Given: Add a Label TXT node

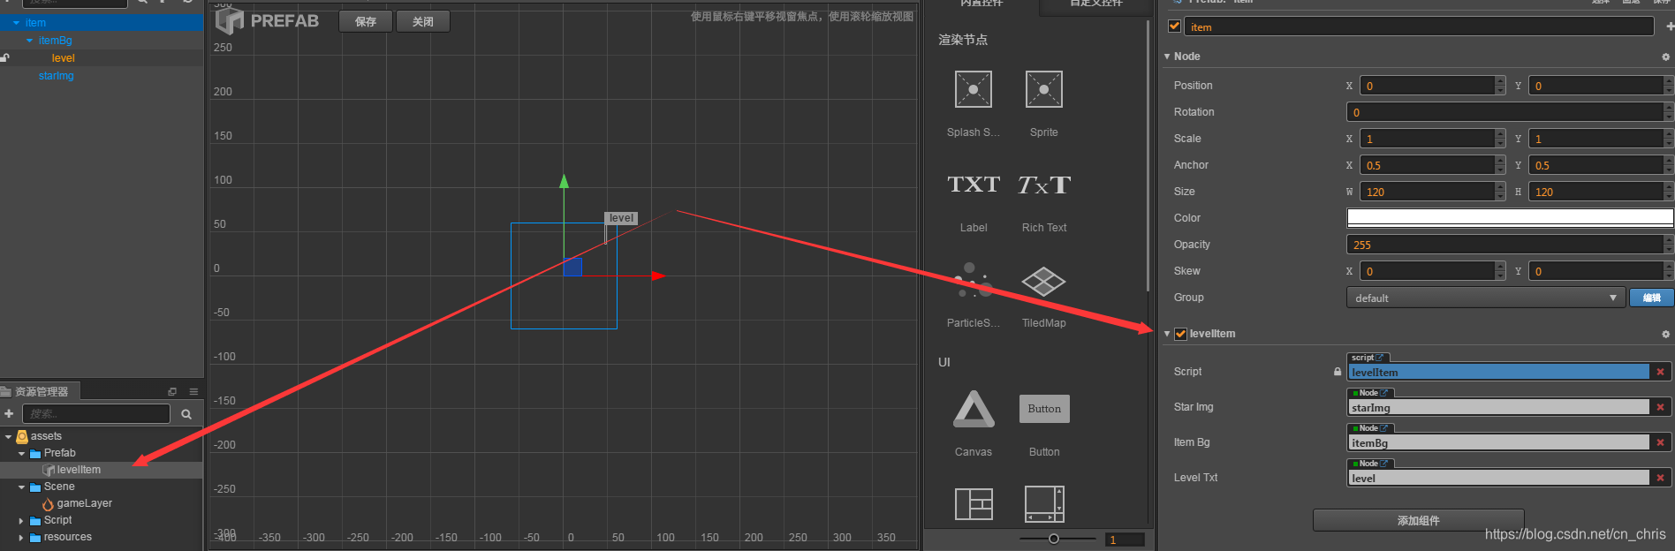Looking at the screenshot, I should [x=973, y=185].
